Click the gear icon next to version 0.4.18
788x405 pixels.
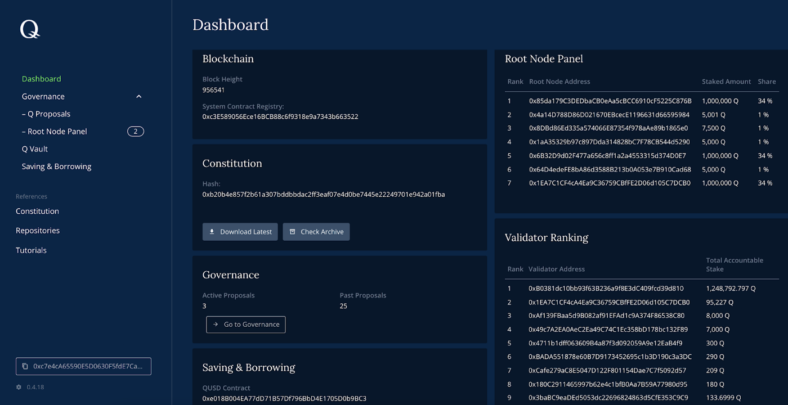pyautogui.click(x=19, y=387)
